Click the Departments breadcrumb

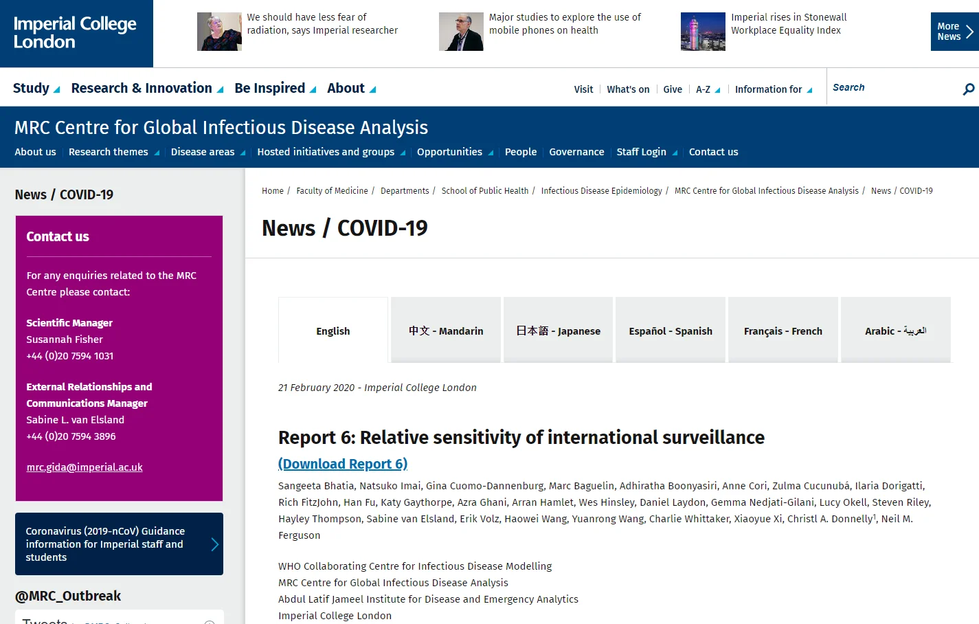[x=405, y=191]
